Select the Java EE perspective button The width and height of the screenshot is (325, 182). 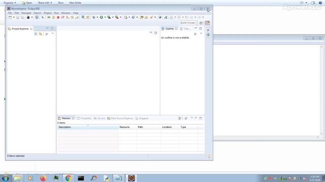pos(208,23)
